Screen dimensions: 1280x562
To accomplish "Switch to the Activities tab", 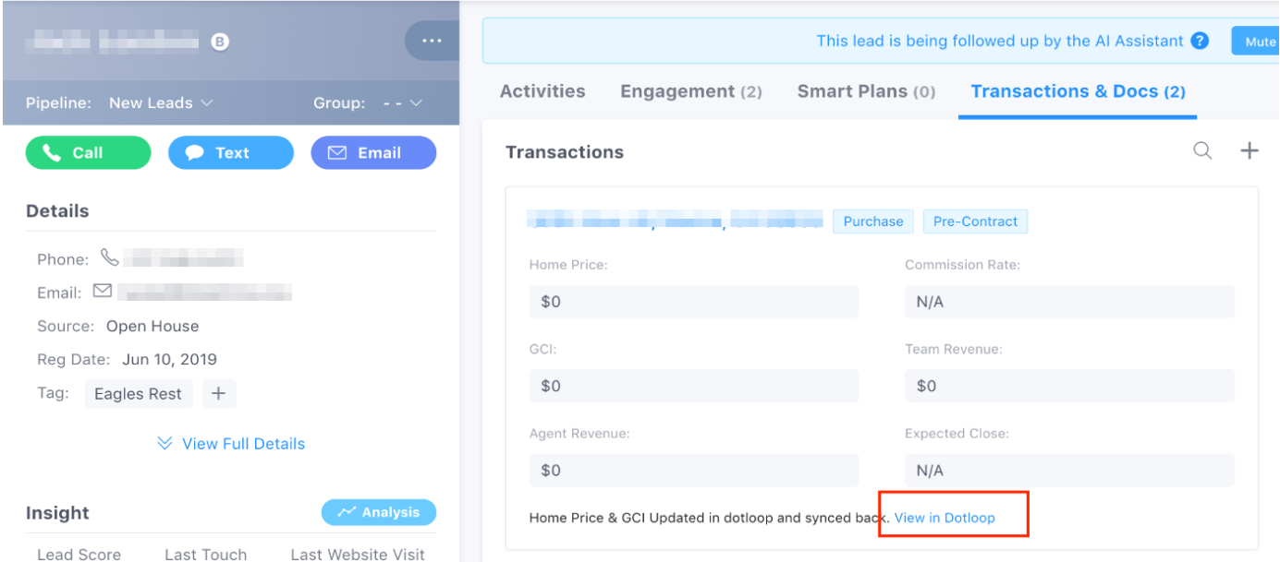I will (542, 91).
